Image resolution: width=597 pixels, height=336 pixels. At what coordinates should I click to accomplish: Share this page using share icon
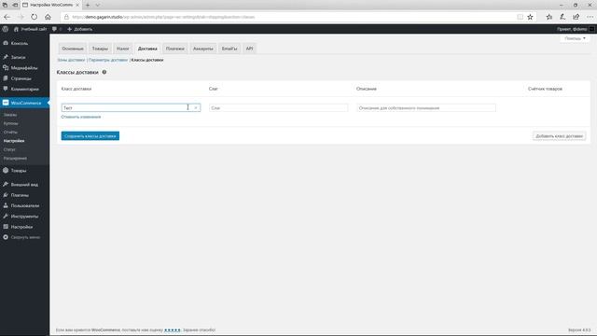[x=576, y=17]
